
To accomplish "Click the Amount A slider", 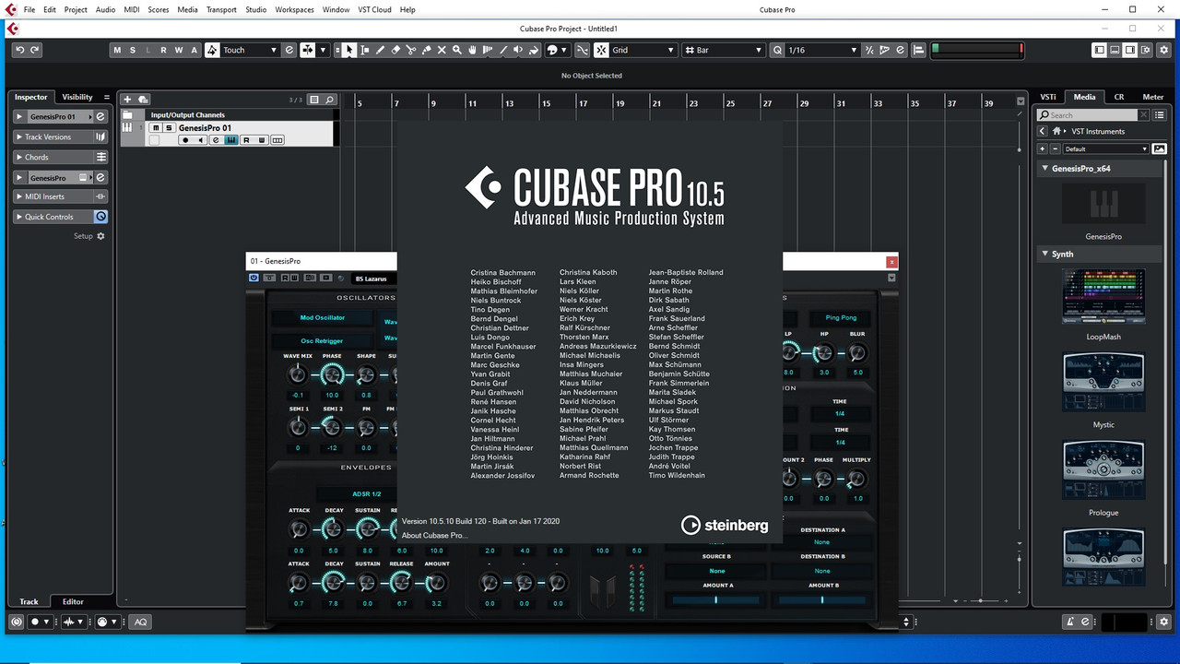I will [716, 599].
